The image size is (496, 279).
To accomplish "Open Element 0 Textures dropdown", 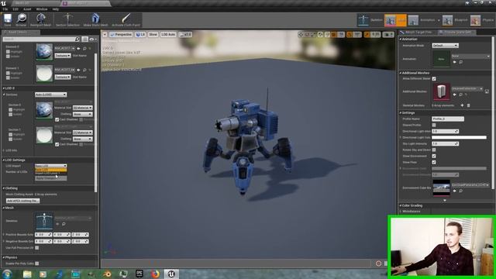I will click(x=62, y=56).
